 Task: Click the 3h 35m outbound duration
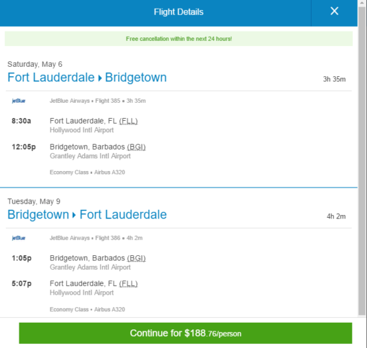pyautogui.click(x=334, y=79)
